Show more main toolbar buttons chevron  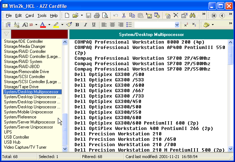pyautogui.click(x=204, y=14)
